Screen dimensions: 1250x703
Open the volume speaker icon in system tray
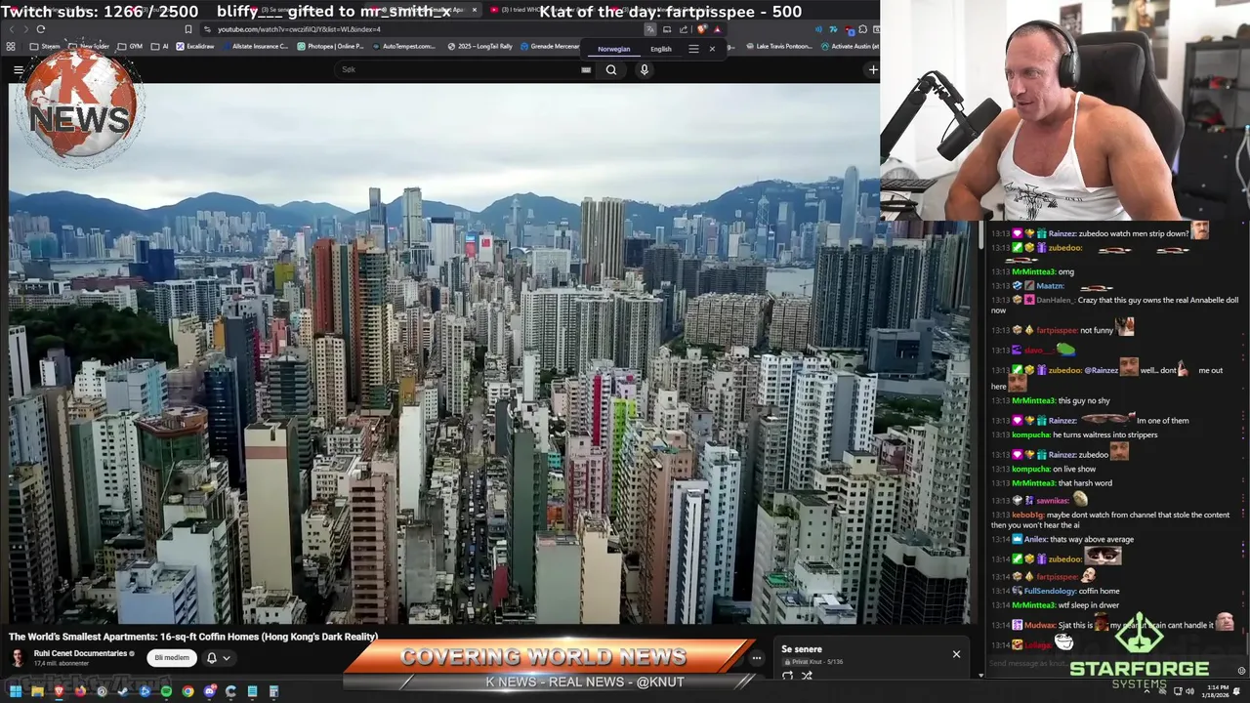click(1189, 691)
